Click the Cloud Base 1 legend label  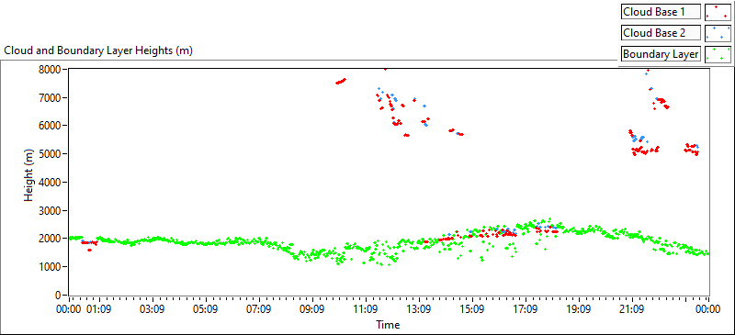[x=661, y=12]
